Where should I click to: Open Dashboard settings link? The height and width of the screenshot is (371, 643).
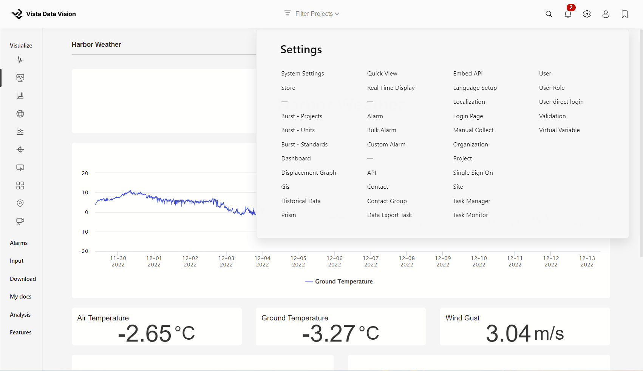[296, 159]
